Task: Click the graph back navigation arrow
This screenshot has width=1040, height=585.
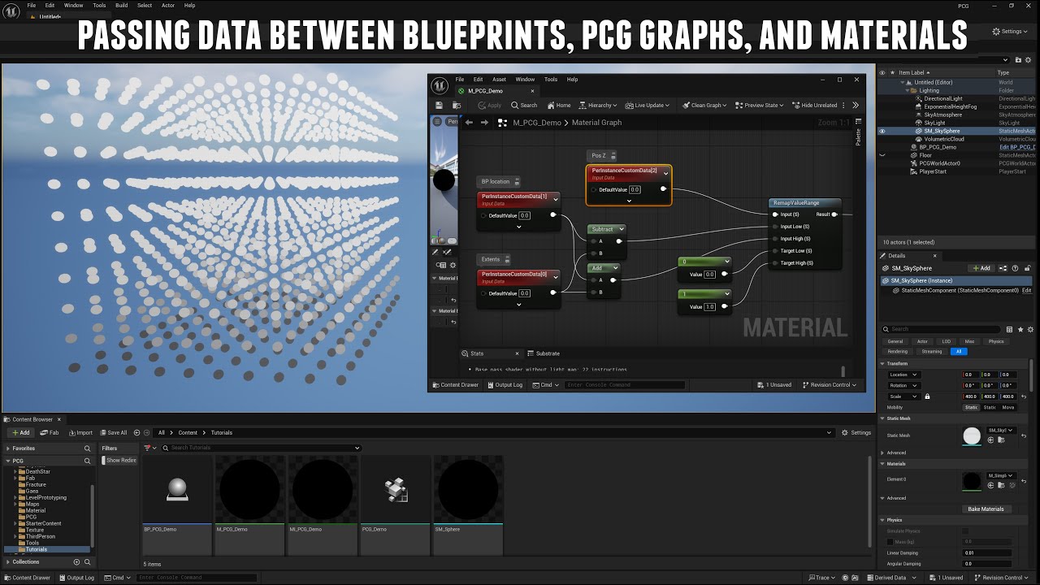Action: click(469, 123)
